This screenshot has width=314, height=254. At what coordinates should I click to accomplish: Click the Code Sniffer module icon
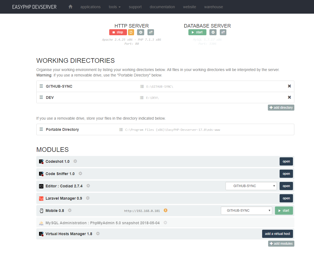pos(41,174)
